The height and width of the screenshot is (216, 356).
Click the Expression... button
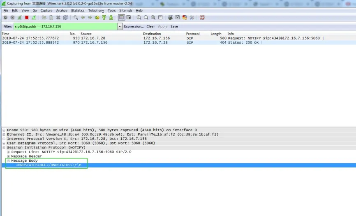134,26
